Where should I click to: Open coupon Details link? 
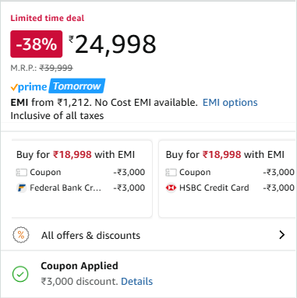136,282
